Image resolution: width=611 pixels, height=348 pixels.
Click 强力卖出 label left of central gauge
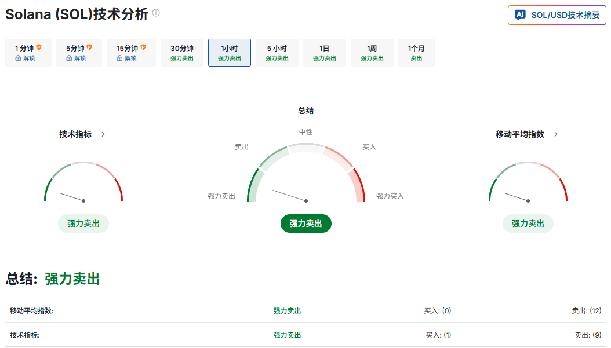221,196
